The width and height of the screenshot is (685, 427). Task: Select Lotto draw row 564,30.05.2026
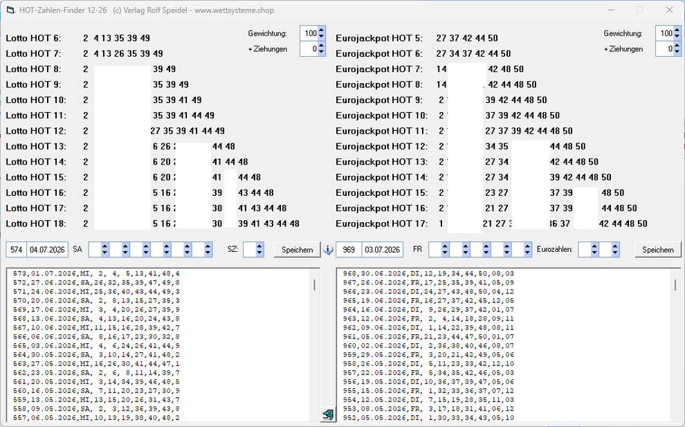(96, 355)
